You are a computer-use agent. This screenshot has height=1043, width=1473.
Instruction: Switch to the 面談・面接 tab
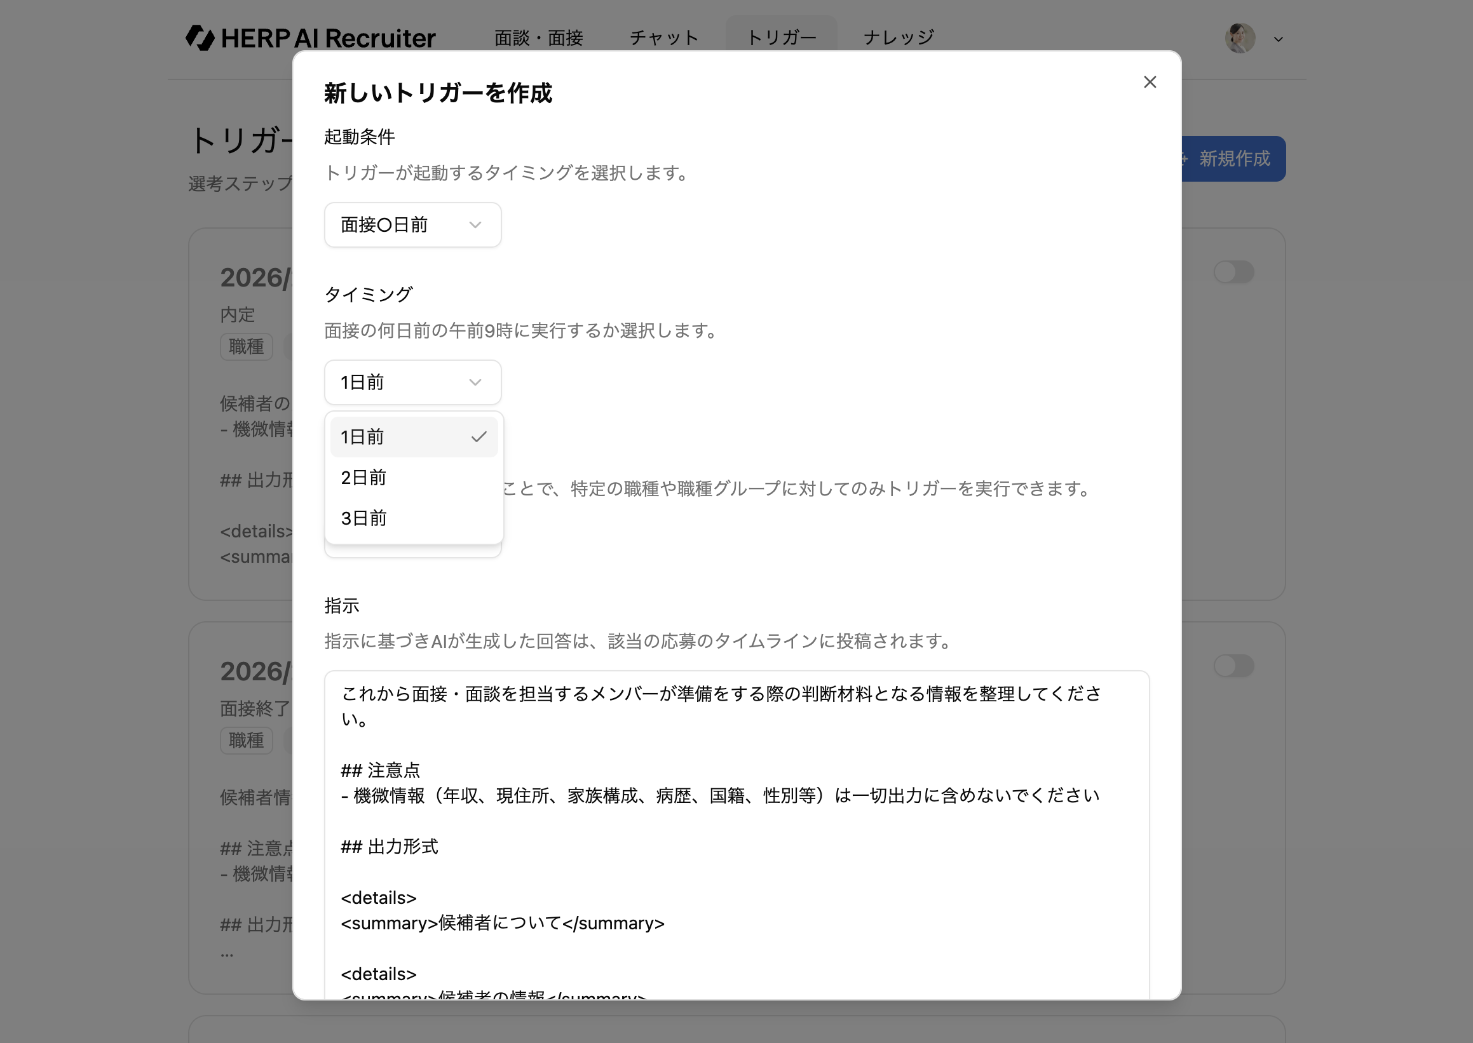coord(538,38)
